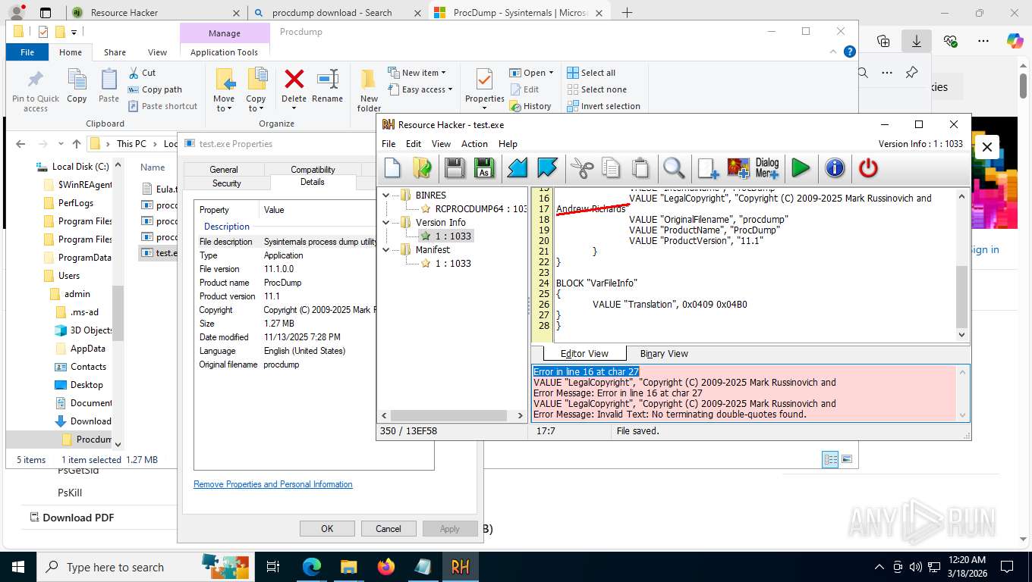Open the Action menu in Resource Hacker
The image size is (1032, 582).
tap(474, 144)
